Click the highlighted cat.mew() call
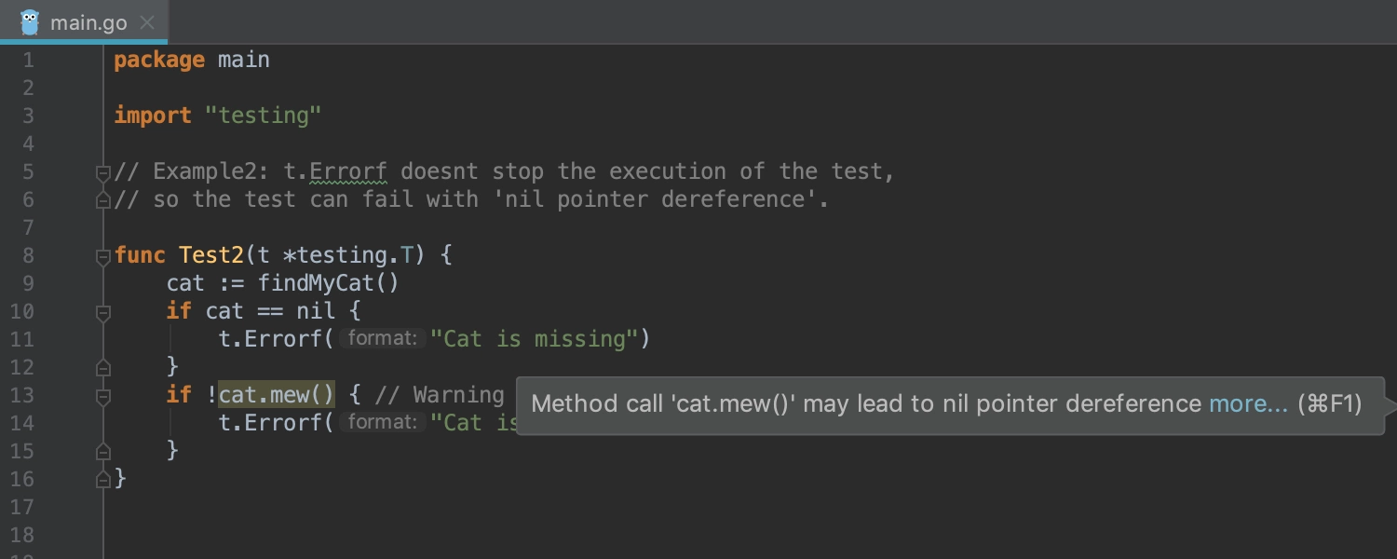1397x559 pixels. [x=277, y=395]
